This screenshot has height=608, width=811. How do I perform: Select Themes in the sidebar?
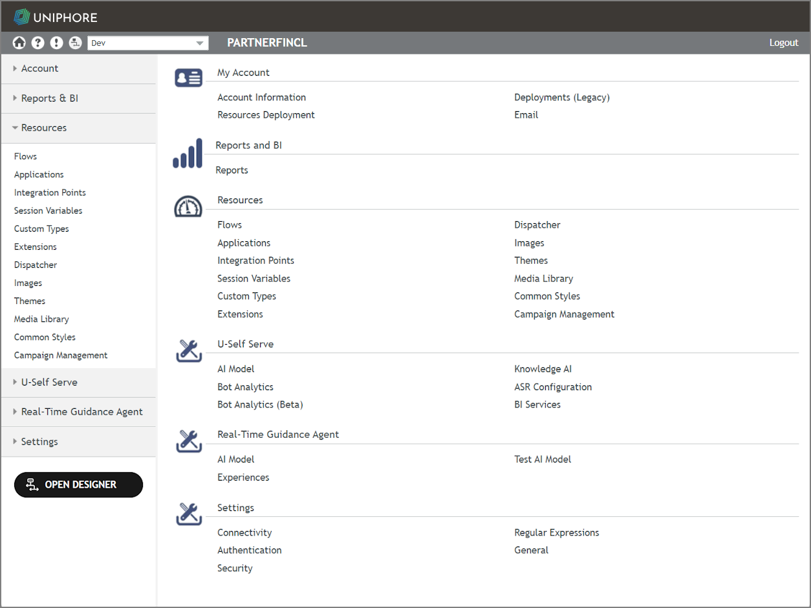(x=30, y=301)
